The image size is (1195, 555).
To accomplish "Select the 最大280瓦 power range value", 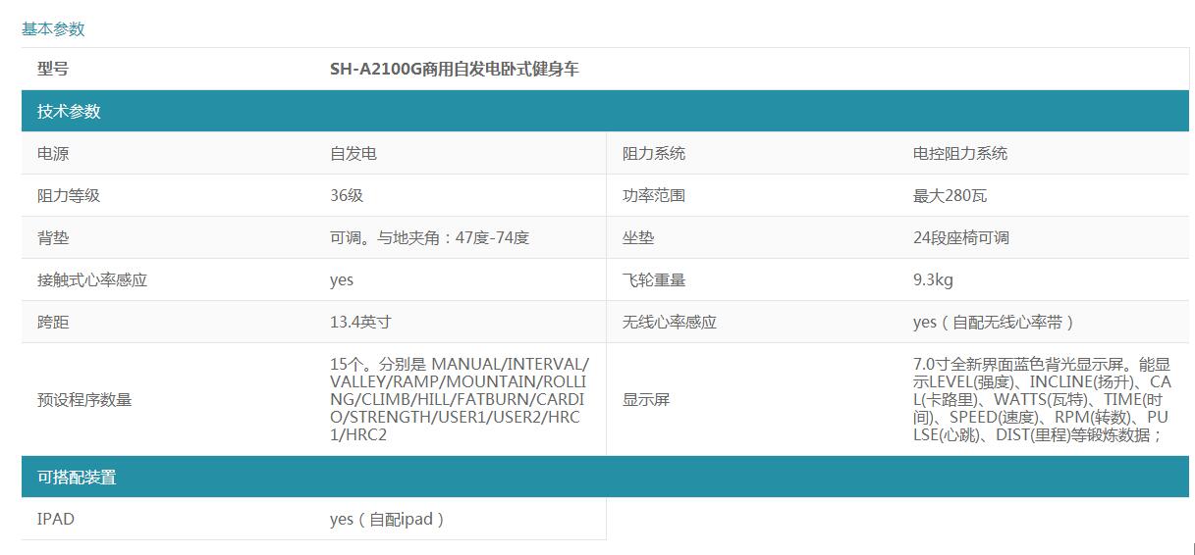I will pos(950,195).
